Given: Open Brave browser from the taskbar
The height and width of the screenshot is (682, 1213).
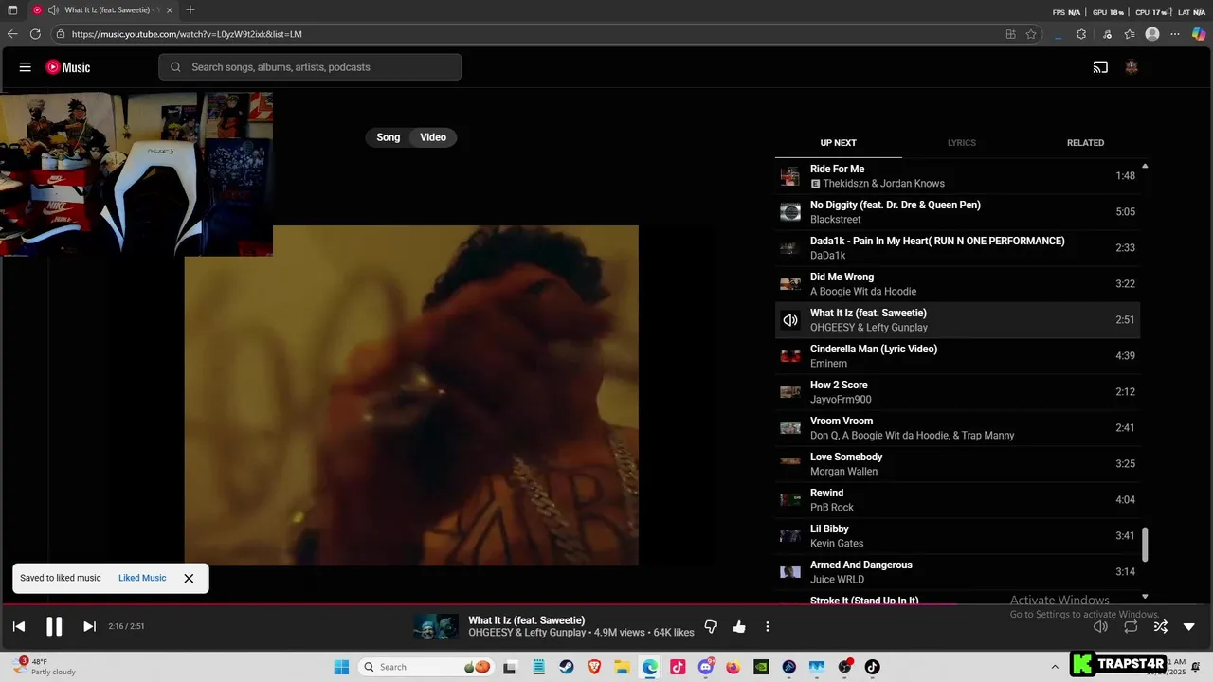Looking at the screenshot, I should (594, 667).
